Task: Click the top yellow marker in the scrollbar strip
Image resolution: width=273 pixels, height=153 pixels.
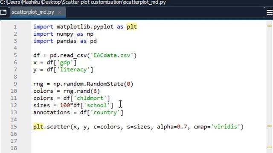Action: [269, 26]
